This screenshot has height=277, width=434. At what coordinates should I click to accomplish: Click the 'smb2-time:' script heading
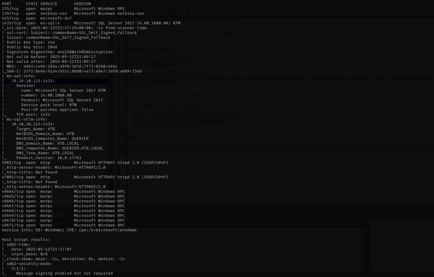(x=19, y=245)
